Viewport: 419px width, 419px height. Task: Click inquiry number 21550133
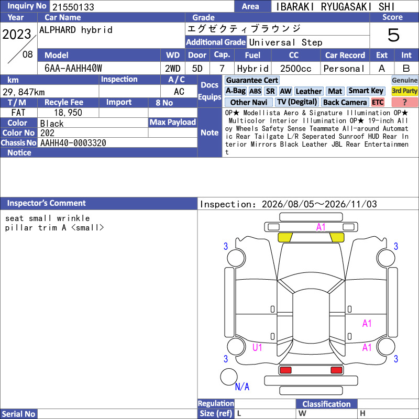pyautogui.click(x=73, y=7)
